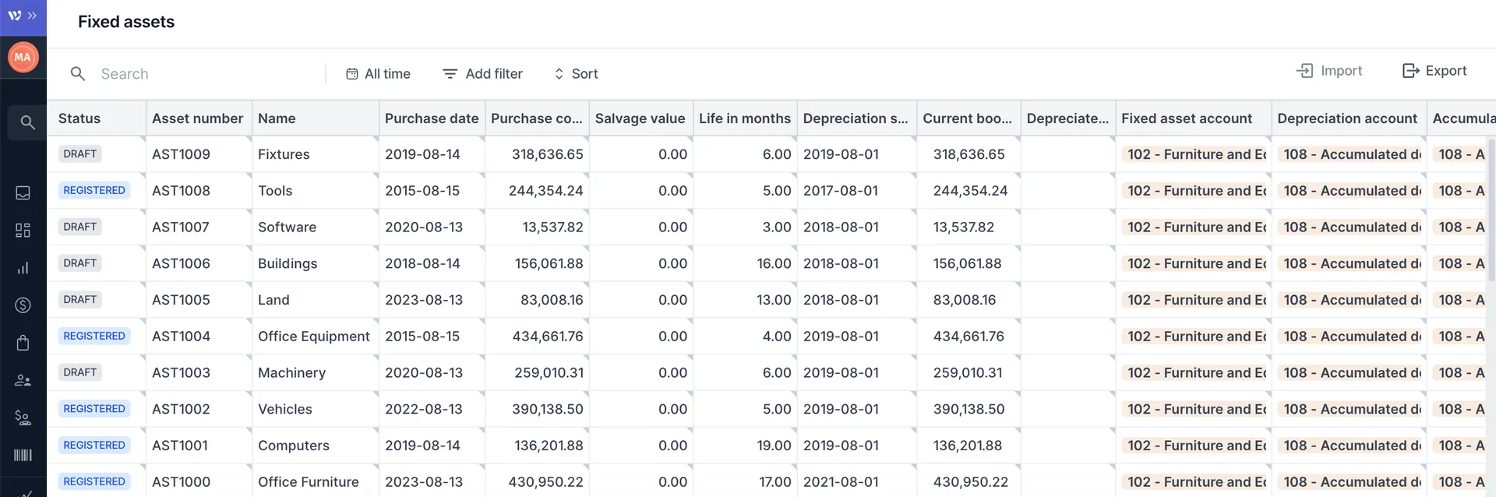This screenshot has width=1496, height=497.
Task: Open the Sort options dropdown
Action: pos(576,74)
